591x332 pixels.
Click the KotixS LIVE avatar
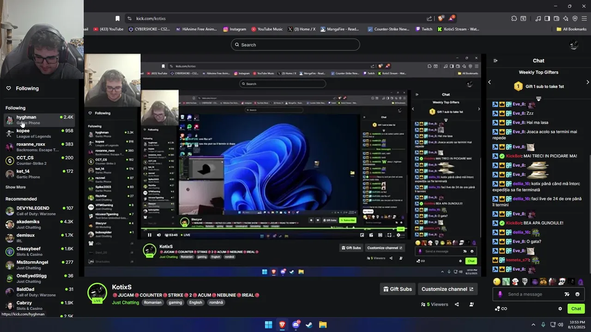click(97, 293)
